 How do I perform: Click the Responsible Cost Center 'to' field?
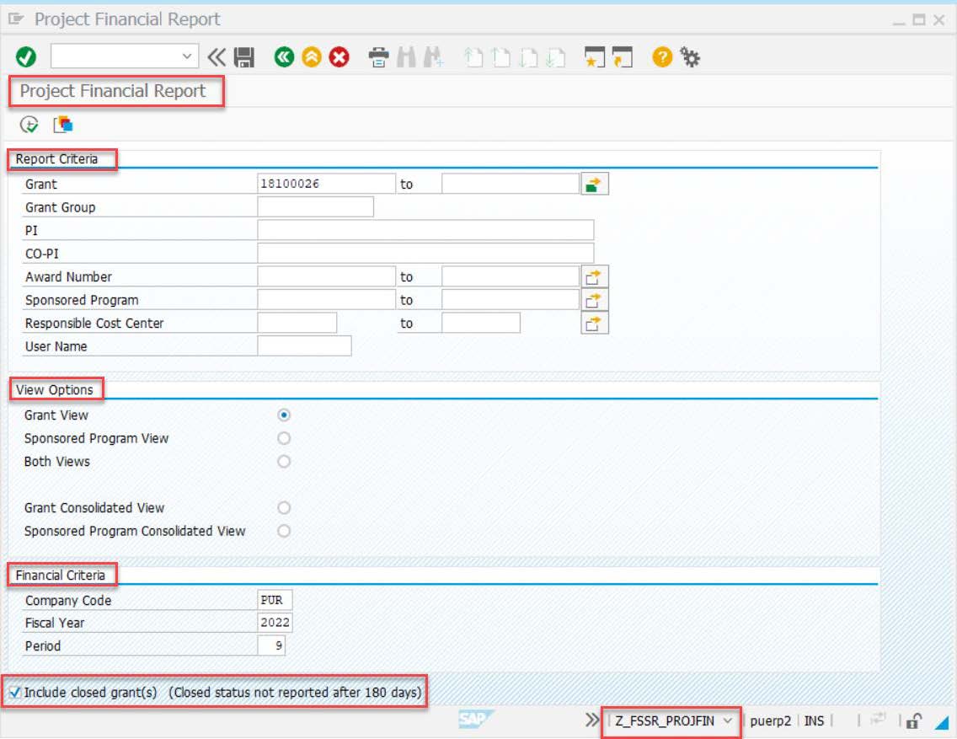click(x=481, y=323)
